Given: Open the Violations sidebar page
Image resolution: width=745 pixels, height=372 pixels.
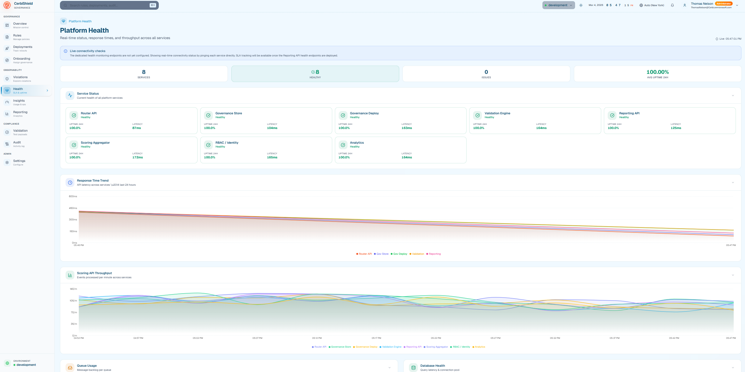Looking at the screenshot, I should click(20, 79).
